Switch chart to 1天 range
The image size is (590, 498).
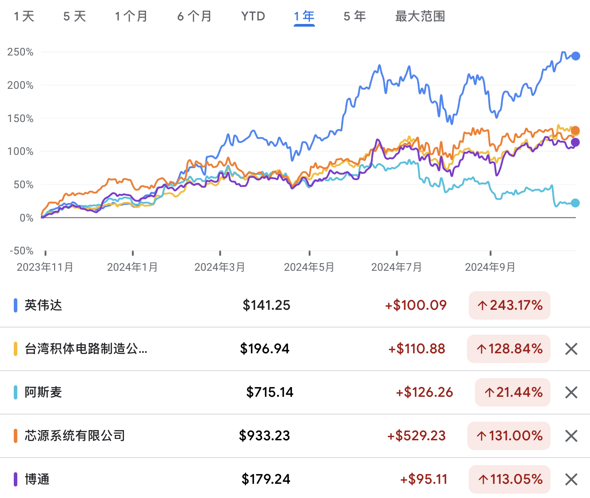click(x=24, y=16)
